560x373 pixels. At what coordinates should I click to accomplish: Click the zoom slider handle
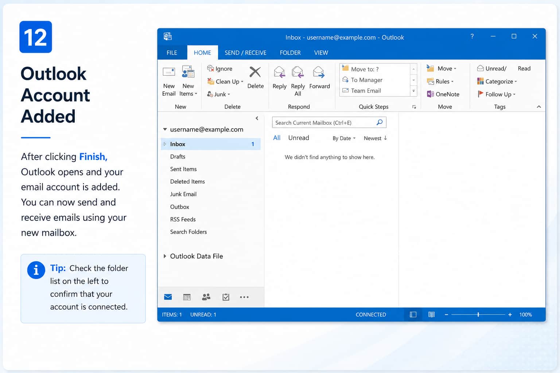(478, 314)
